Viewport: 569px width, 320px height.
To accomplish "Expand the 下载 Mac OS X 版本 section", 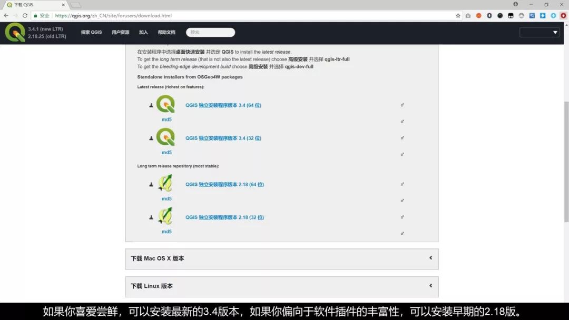I will pos(281,259).
